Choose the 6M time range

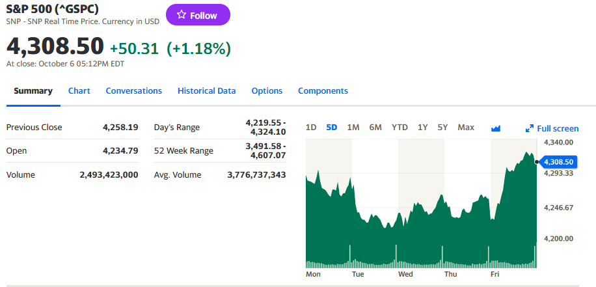pos(375,128)
